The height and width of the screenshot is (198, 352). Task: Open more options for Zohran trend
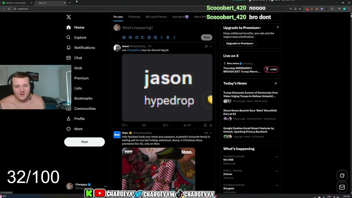click(277, 171)
